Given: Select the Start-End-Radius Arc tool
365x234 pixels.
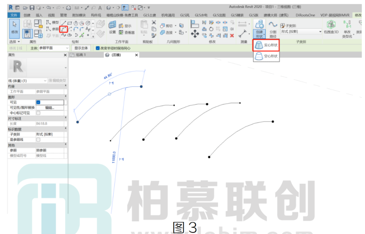Looking at the screenshot, I should [64, 29].
